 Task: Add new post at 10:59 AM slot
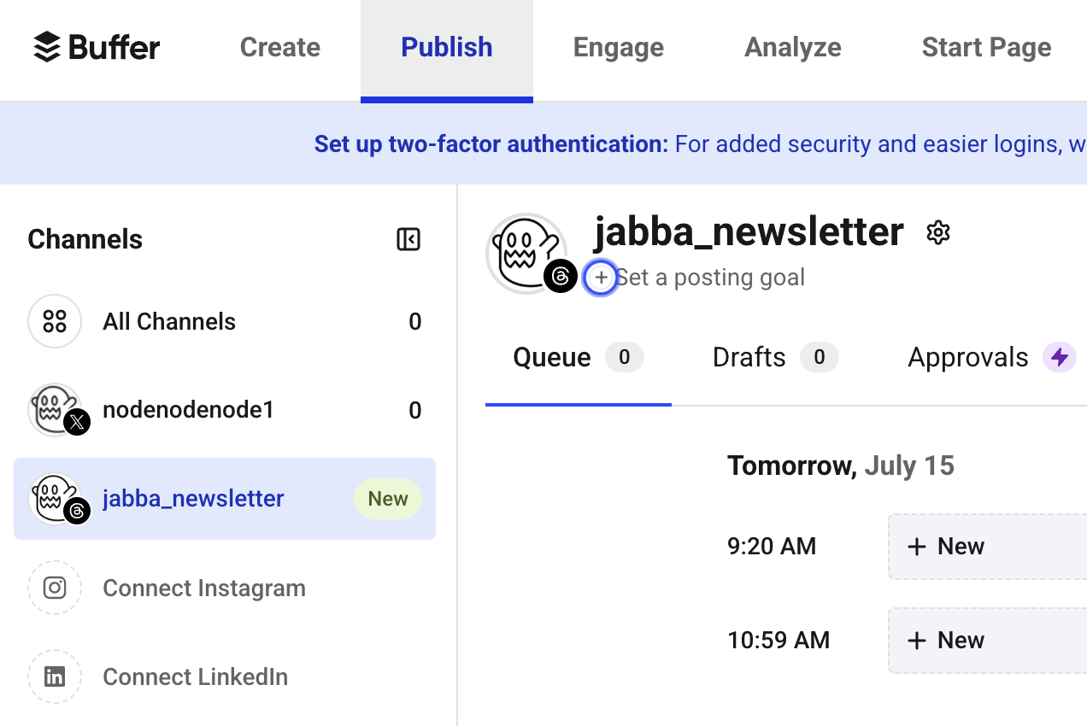(987, 641)
